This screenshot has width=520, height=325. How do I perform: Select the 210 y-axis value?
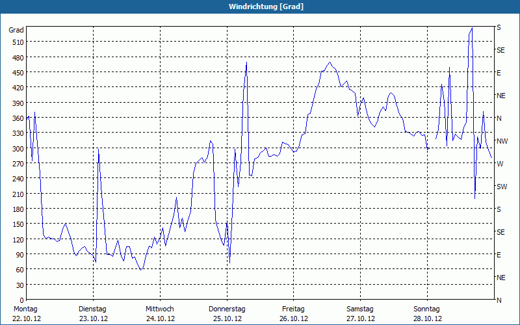[x=18, y=194]
